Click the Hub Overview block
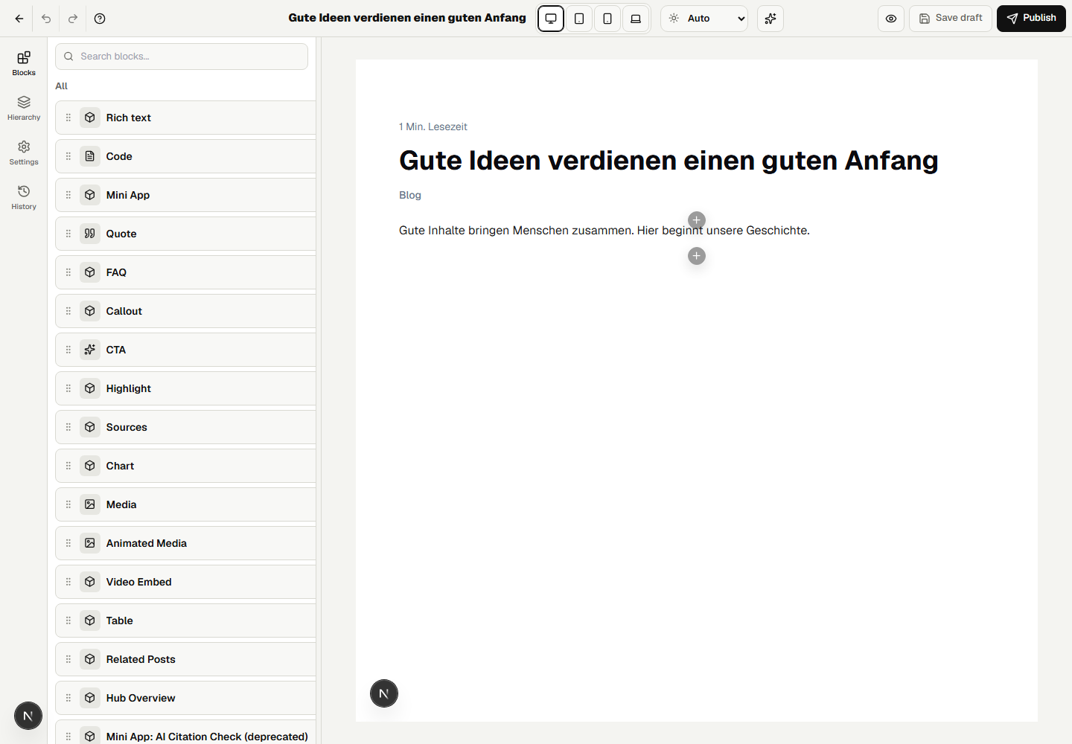This screenshot has height=744, width=1072. coord(186,698)
